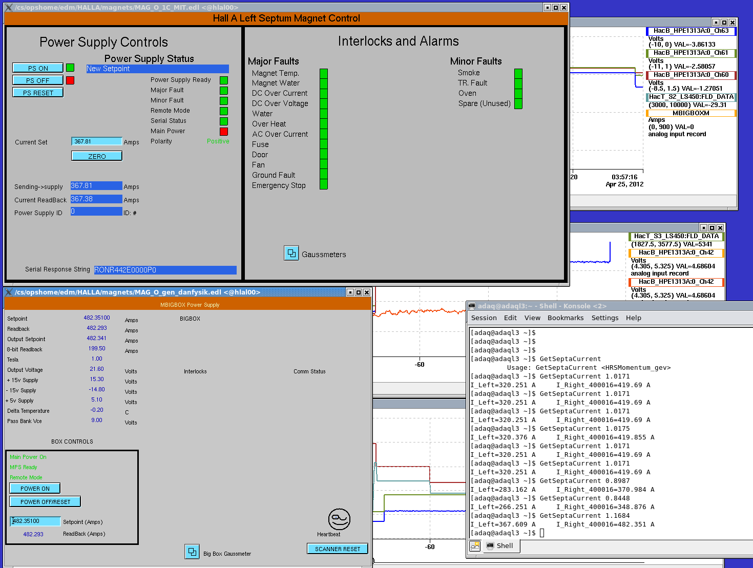Click the POWER OFF/RESET button
The width and height of the screenshot is (753, 568).
click(x=45, y=502)
